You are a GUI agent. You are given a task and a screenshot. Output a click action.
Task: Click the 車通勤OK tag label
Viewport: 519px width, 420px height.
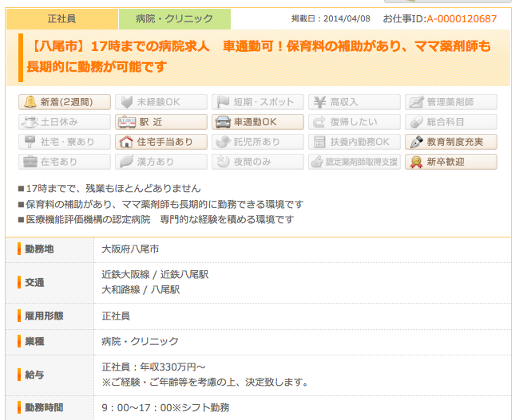tap(256, 122)
